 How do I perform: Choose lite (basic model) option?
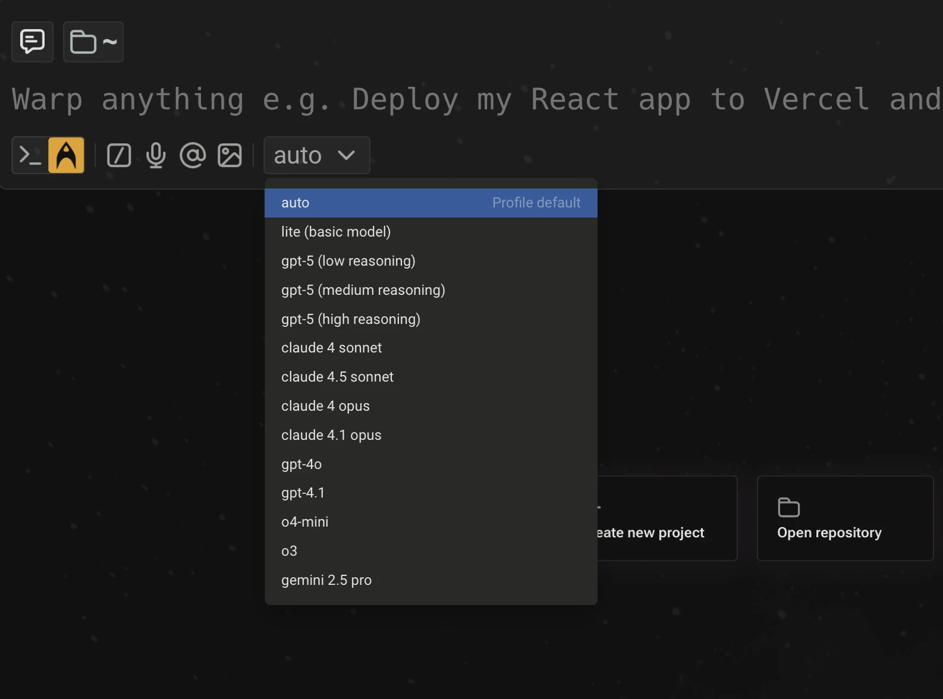coord(336,232)
